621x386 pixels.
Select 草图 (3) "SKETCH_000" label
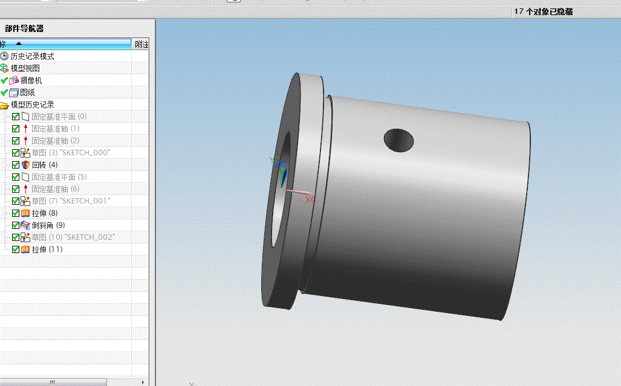point(71,153)
